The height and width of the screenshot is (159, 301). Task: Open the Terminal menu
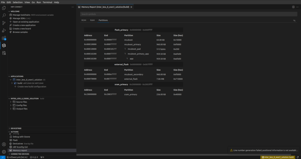point(47,2)
